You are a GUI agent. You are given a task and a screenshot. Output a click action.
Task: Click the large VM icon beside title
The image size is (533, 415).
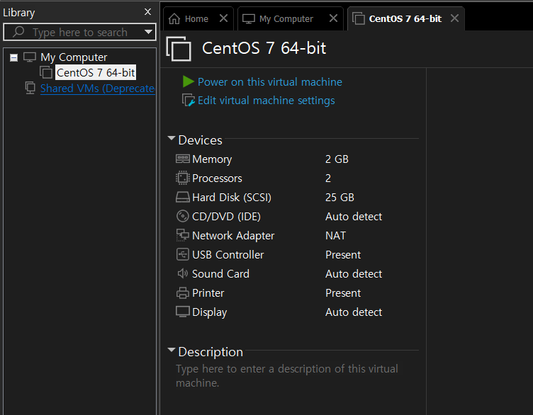coord(179,49)
